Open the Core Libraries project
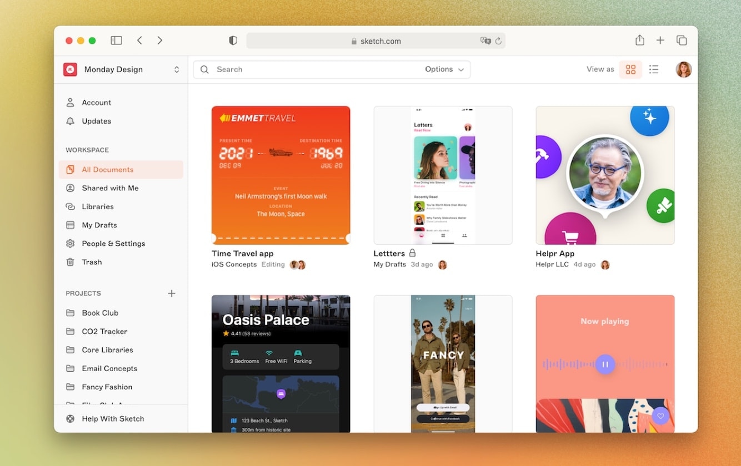 coord(121,350)
